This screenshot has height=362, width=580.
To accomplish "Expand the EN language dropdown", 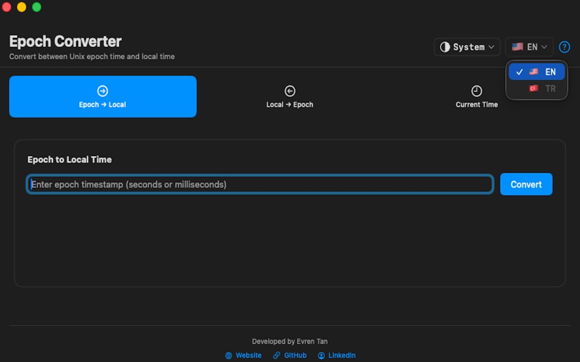I will (x=529, y=47).
